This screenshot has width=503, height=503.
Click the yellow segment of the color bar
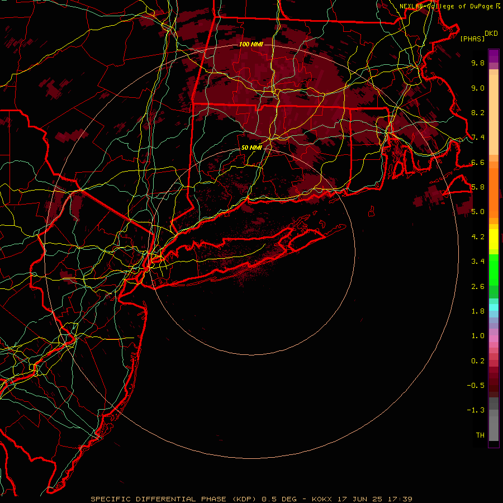[x=493, y=239]
